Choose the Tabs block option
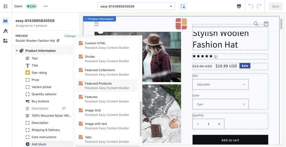The height and width of the screenshot is (147, 286). (x=107, y=139)
